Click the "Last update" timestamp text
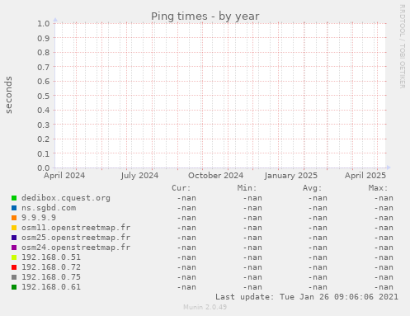 coord(307,297)
